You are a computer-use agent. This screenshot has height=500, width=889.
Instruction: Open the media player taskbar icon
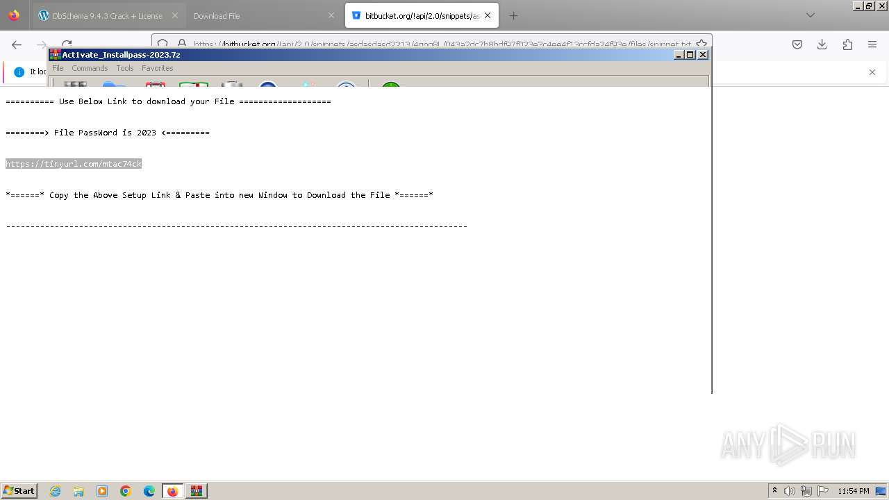(x=102, y=491)
